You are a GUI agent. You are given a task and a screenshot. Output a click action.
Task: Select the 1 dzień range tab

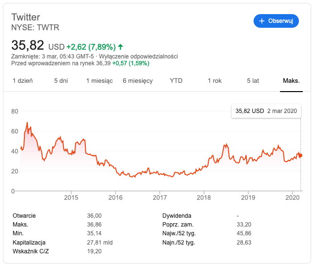pos(22,81)
